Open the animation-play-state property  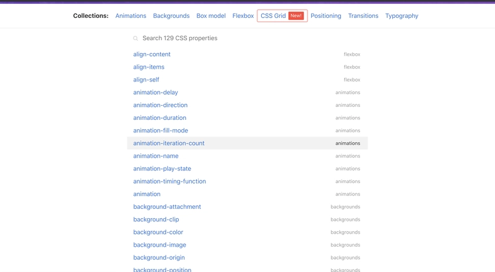(x=162, y=169)
